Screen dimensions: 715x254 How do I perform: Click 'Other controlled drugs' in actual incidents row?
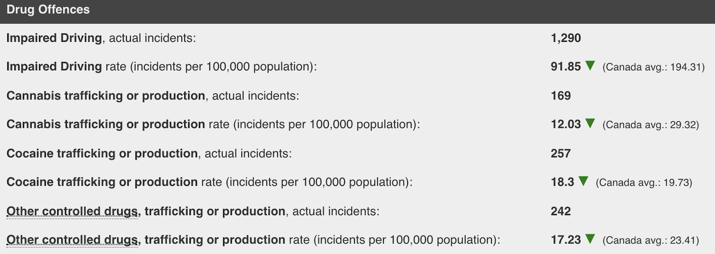(x=73, y=211)
